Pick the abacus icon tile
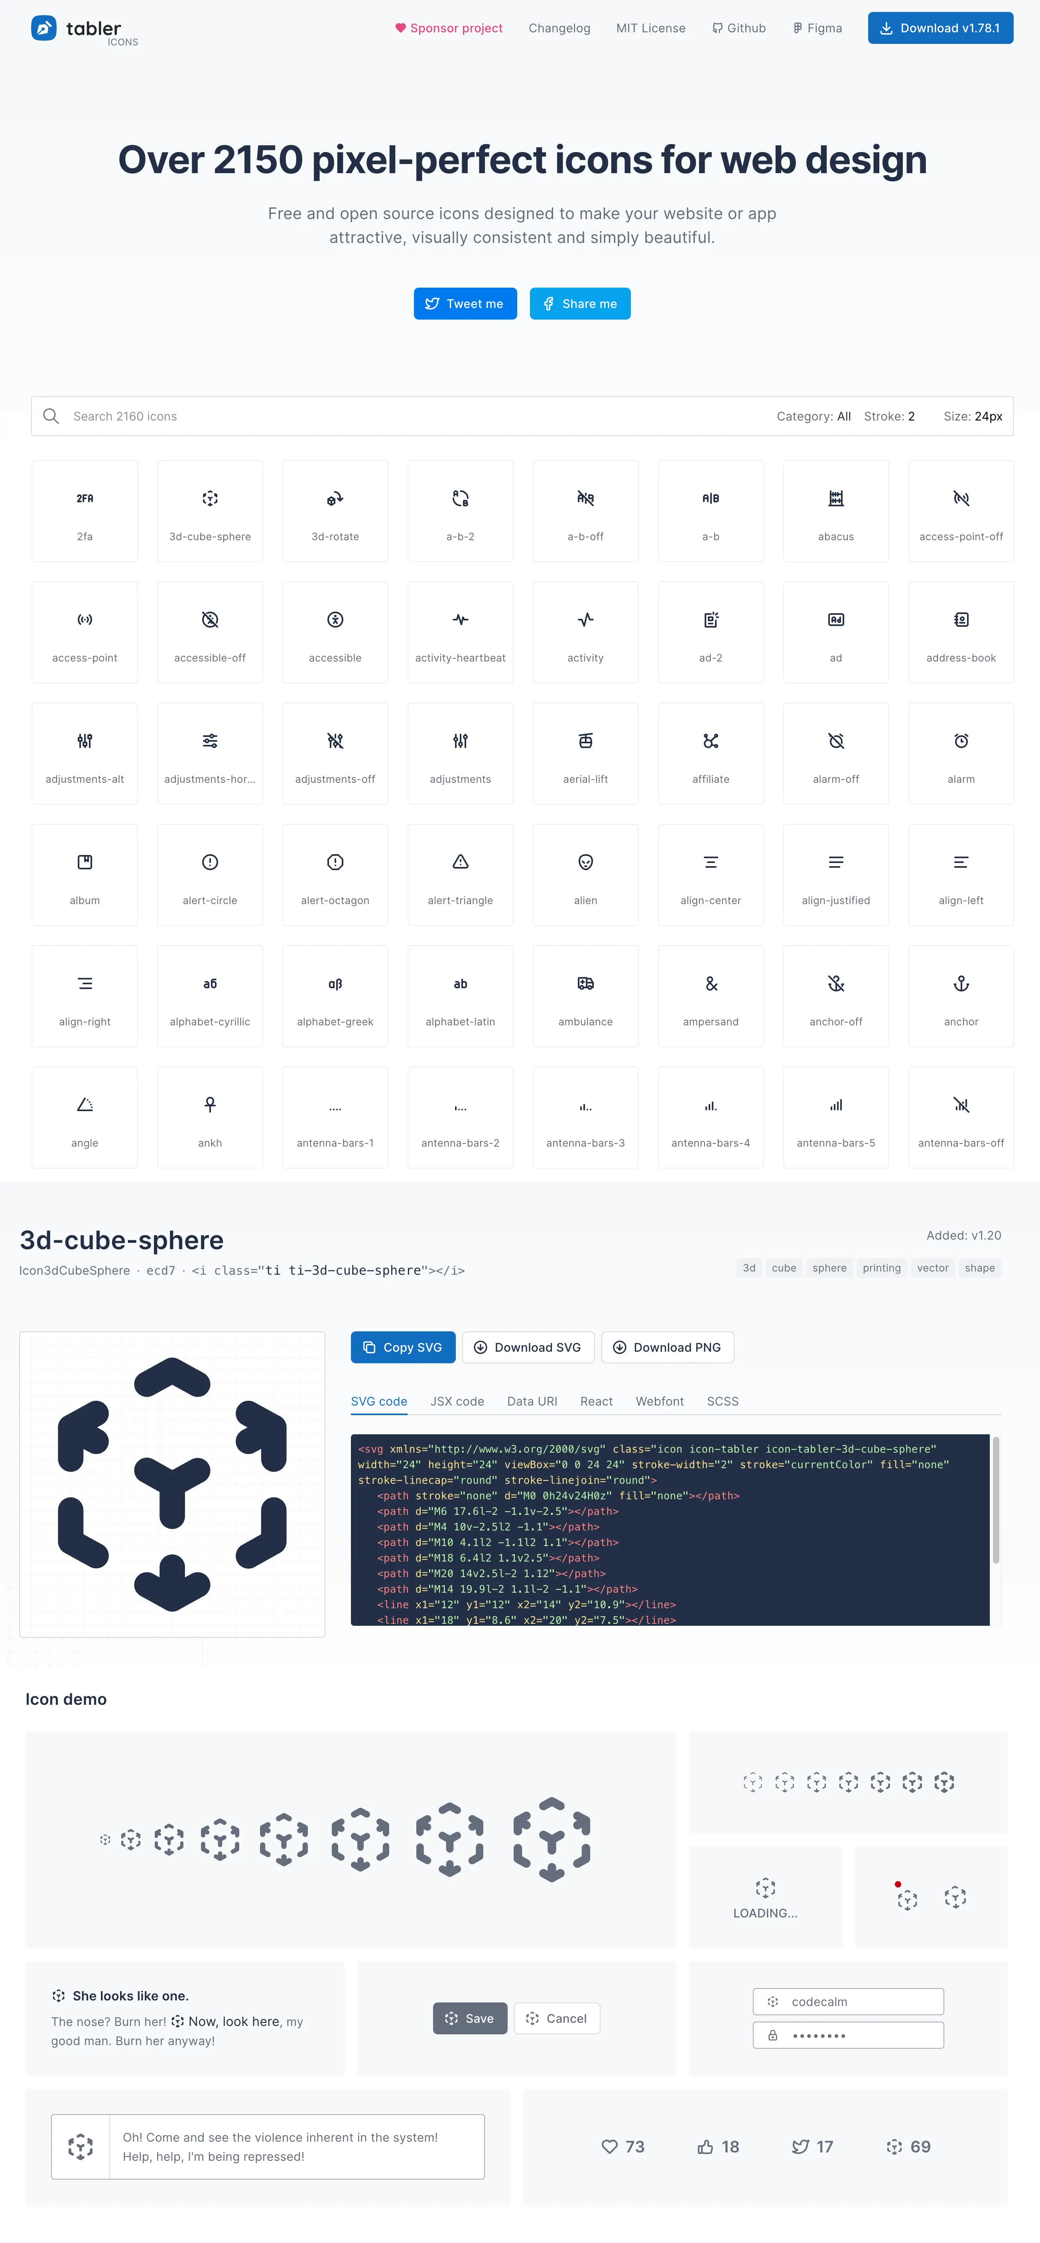Viewport: 1040px width, 2243px height. pyautogui.click(x=835, y=510)
